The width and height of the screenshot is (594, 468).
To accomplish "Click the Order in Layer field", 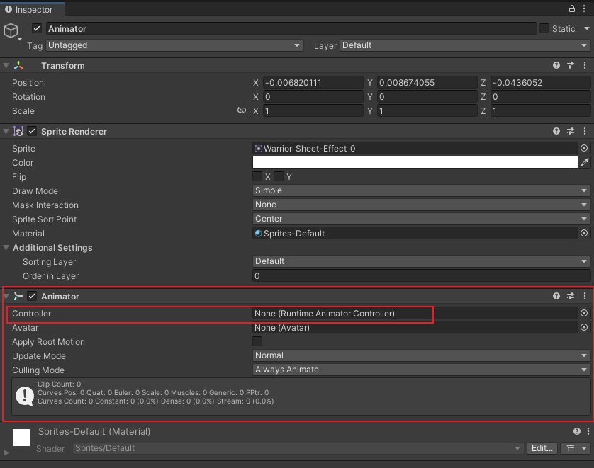I will [421, 276].
